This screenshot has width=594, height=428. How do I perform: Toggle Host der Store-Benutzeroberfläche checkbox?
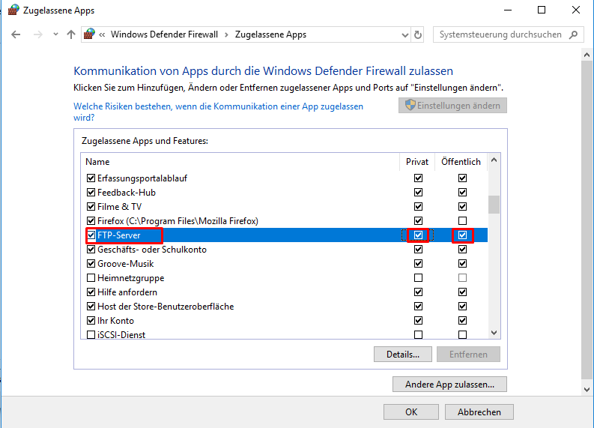91,307
